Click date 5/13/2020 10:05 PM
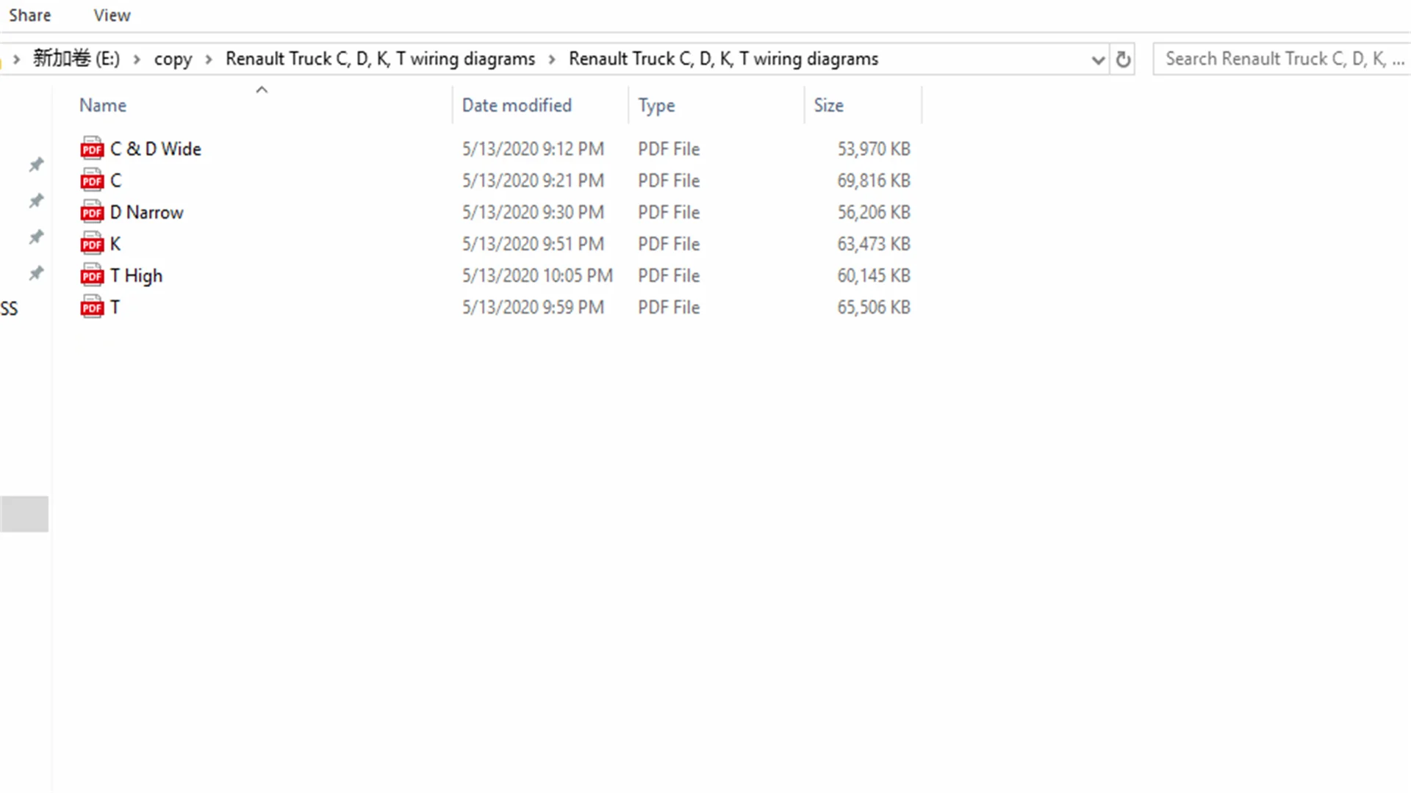Viewport: 1411px width, 793px height. pyautogui.click(x=537, y=275)
